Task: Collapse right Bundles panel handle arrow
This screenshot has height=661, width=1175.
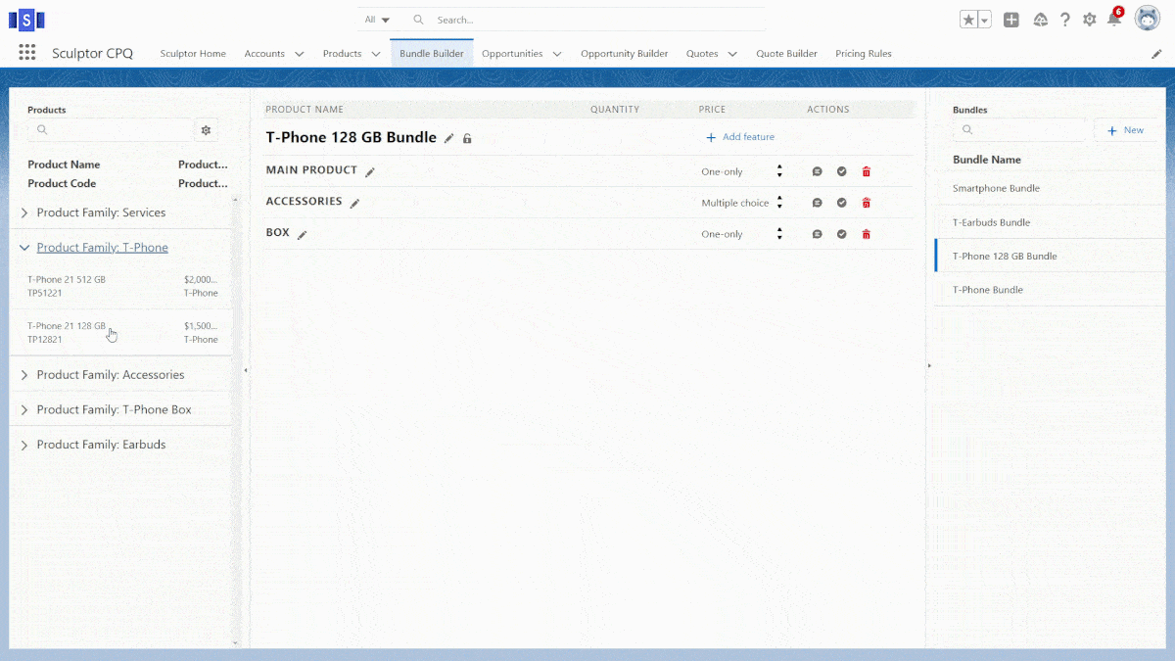Action: pos(928,365)
